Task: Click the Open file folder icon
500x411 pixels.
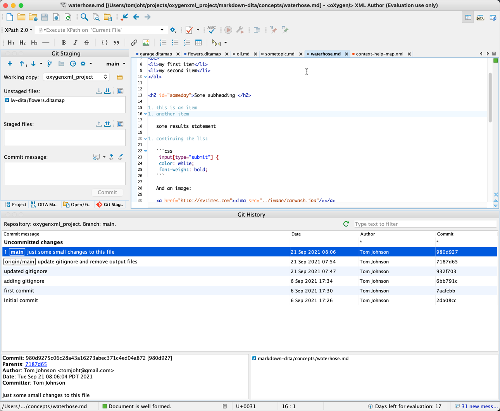Action: (21, 17)
